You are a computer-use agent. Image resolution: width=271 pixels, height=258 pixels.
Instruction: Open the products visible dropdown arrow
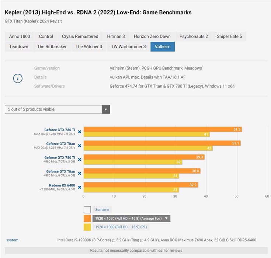tap(106, 109)
